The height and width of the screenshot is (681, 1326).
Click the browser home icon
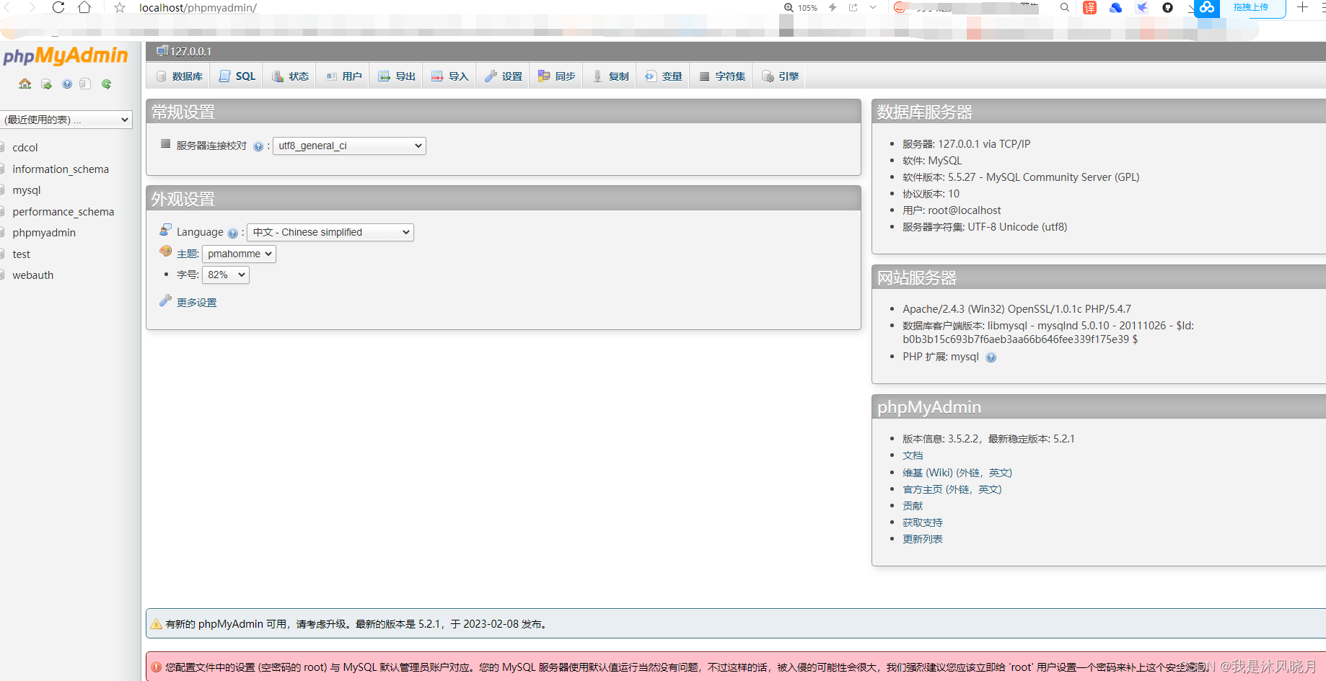tap(84, 7)
